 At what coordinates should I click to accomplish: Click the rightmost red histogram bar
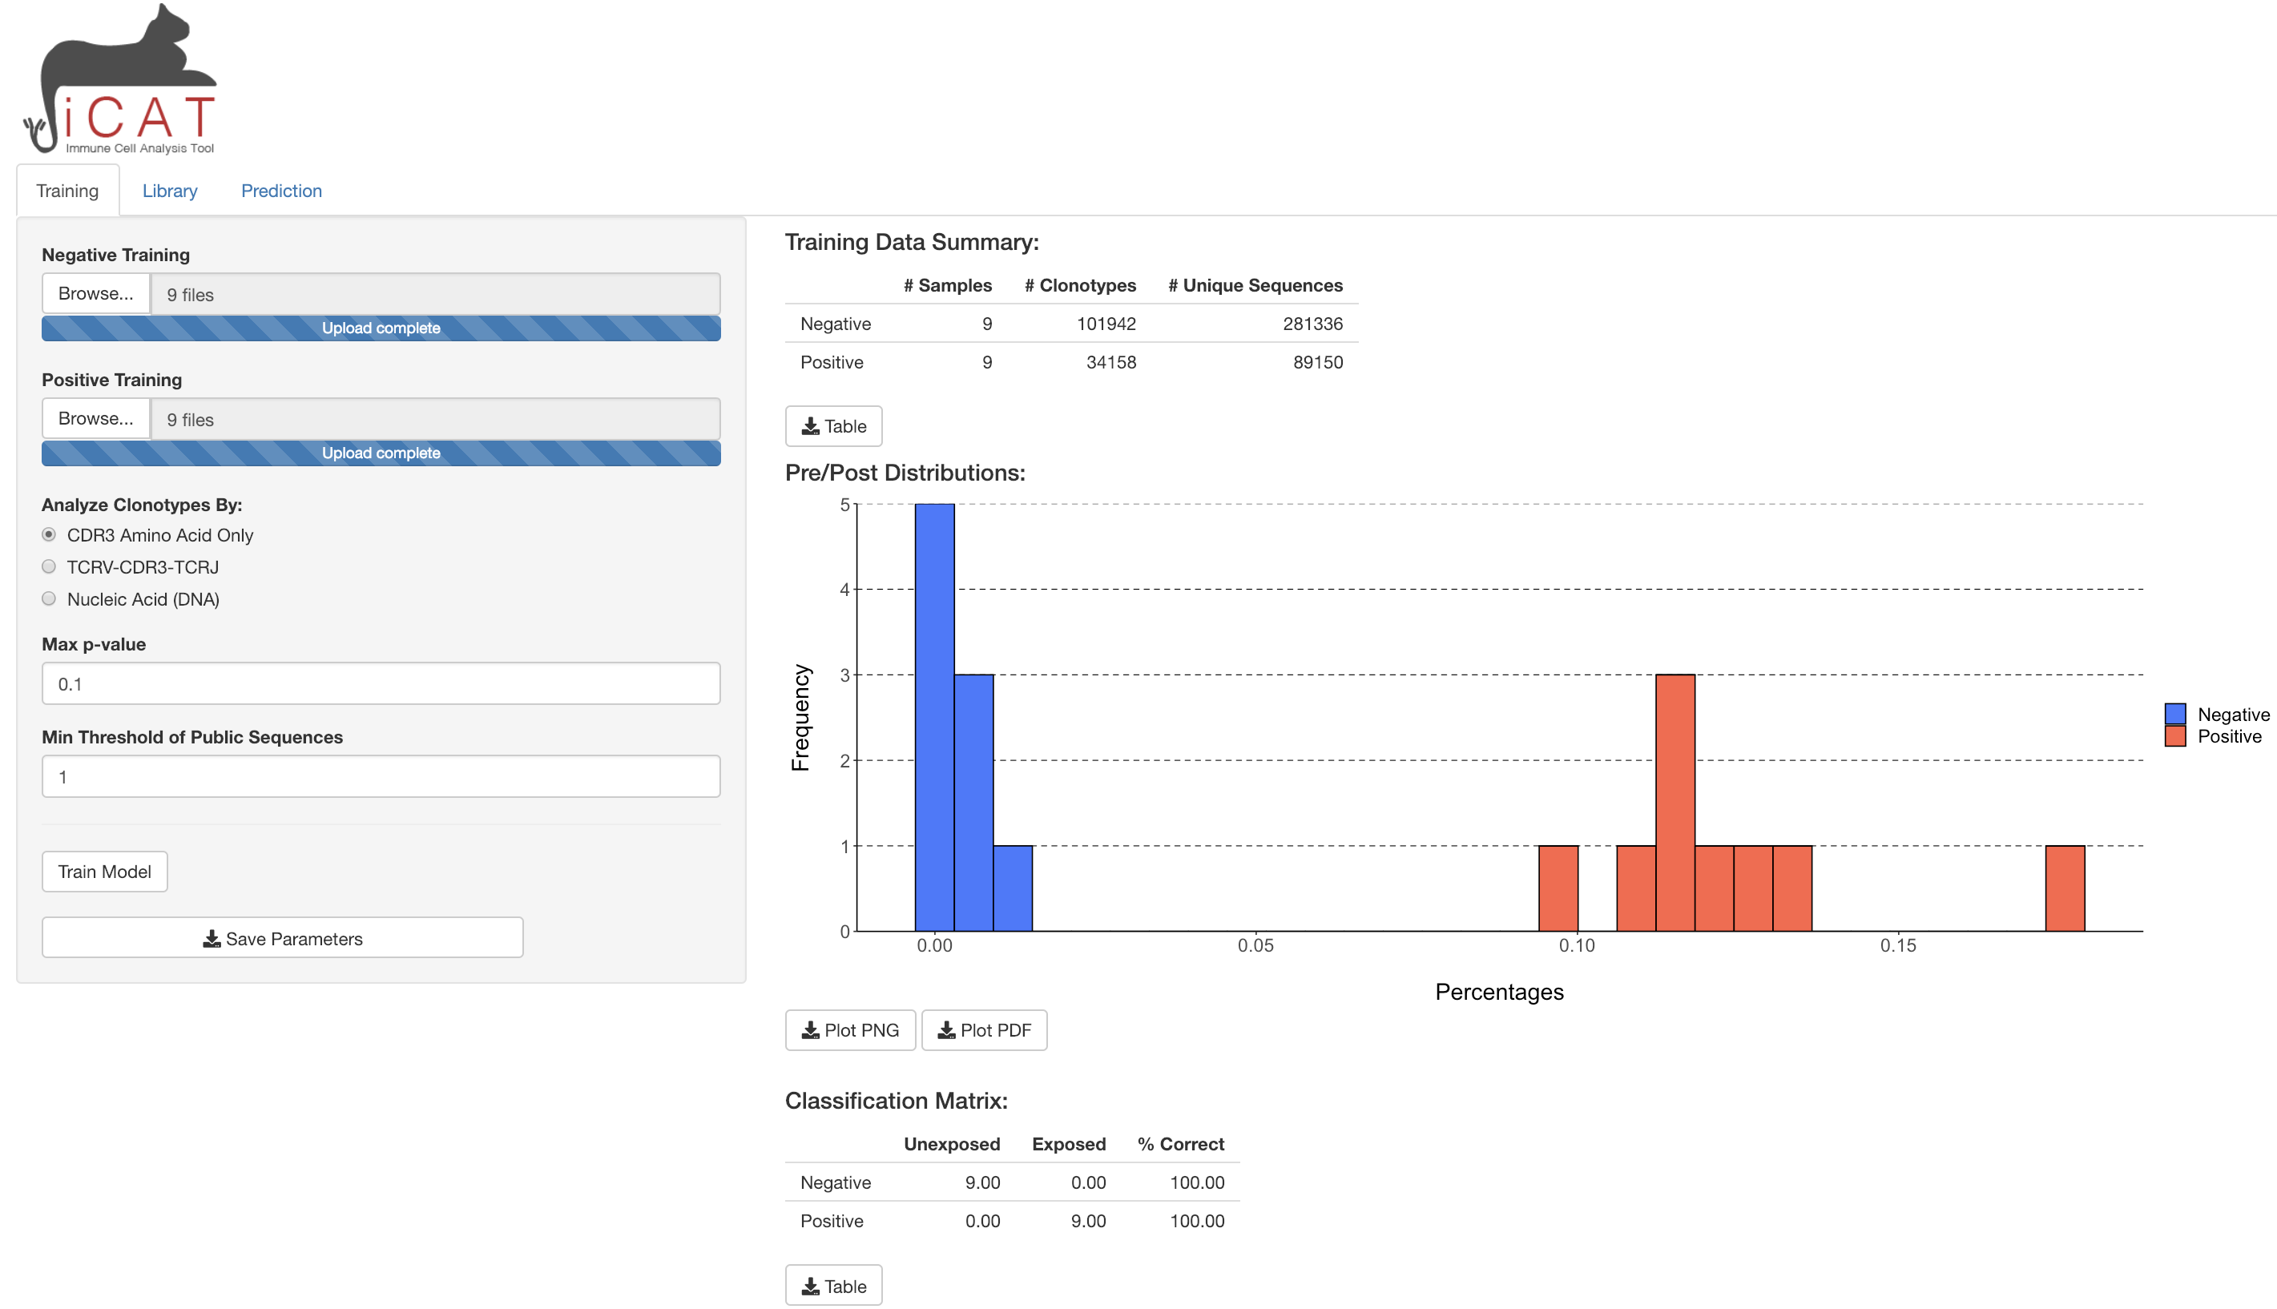point(2065,888)
